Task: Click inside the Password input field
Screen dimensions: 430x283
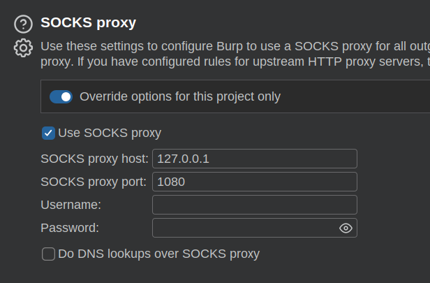Action: 244,228
